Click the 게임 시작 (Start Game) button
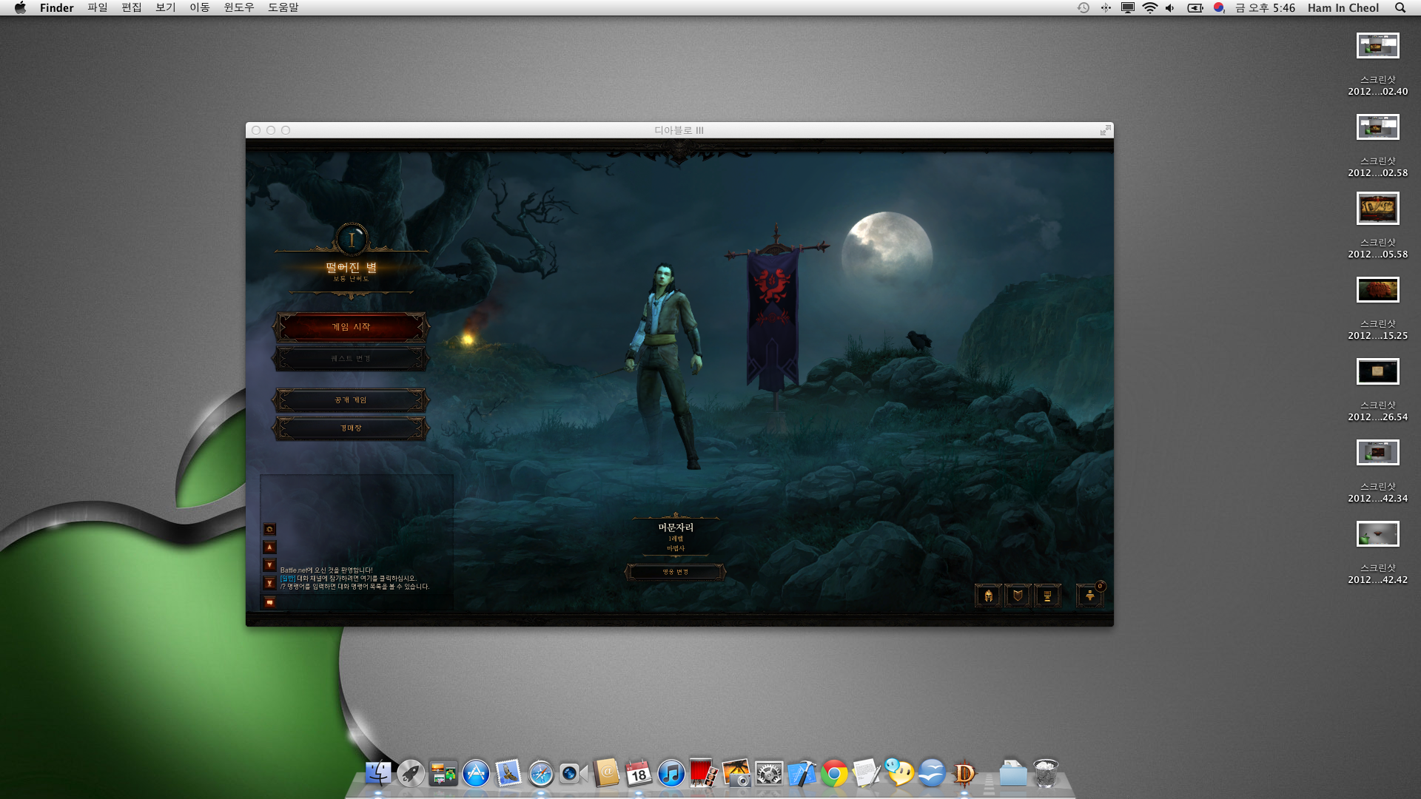Screen dimensions: 1421x799 [x=351, y=327]
